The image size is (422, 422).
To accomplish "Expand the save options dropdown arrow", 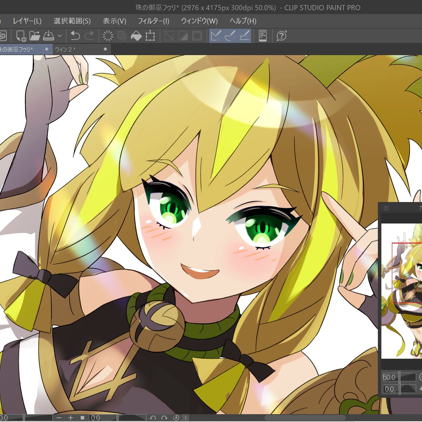I will point(60,36).
